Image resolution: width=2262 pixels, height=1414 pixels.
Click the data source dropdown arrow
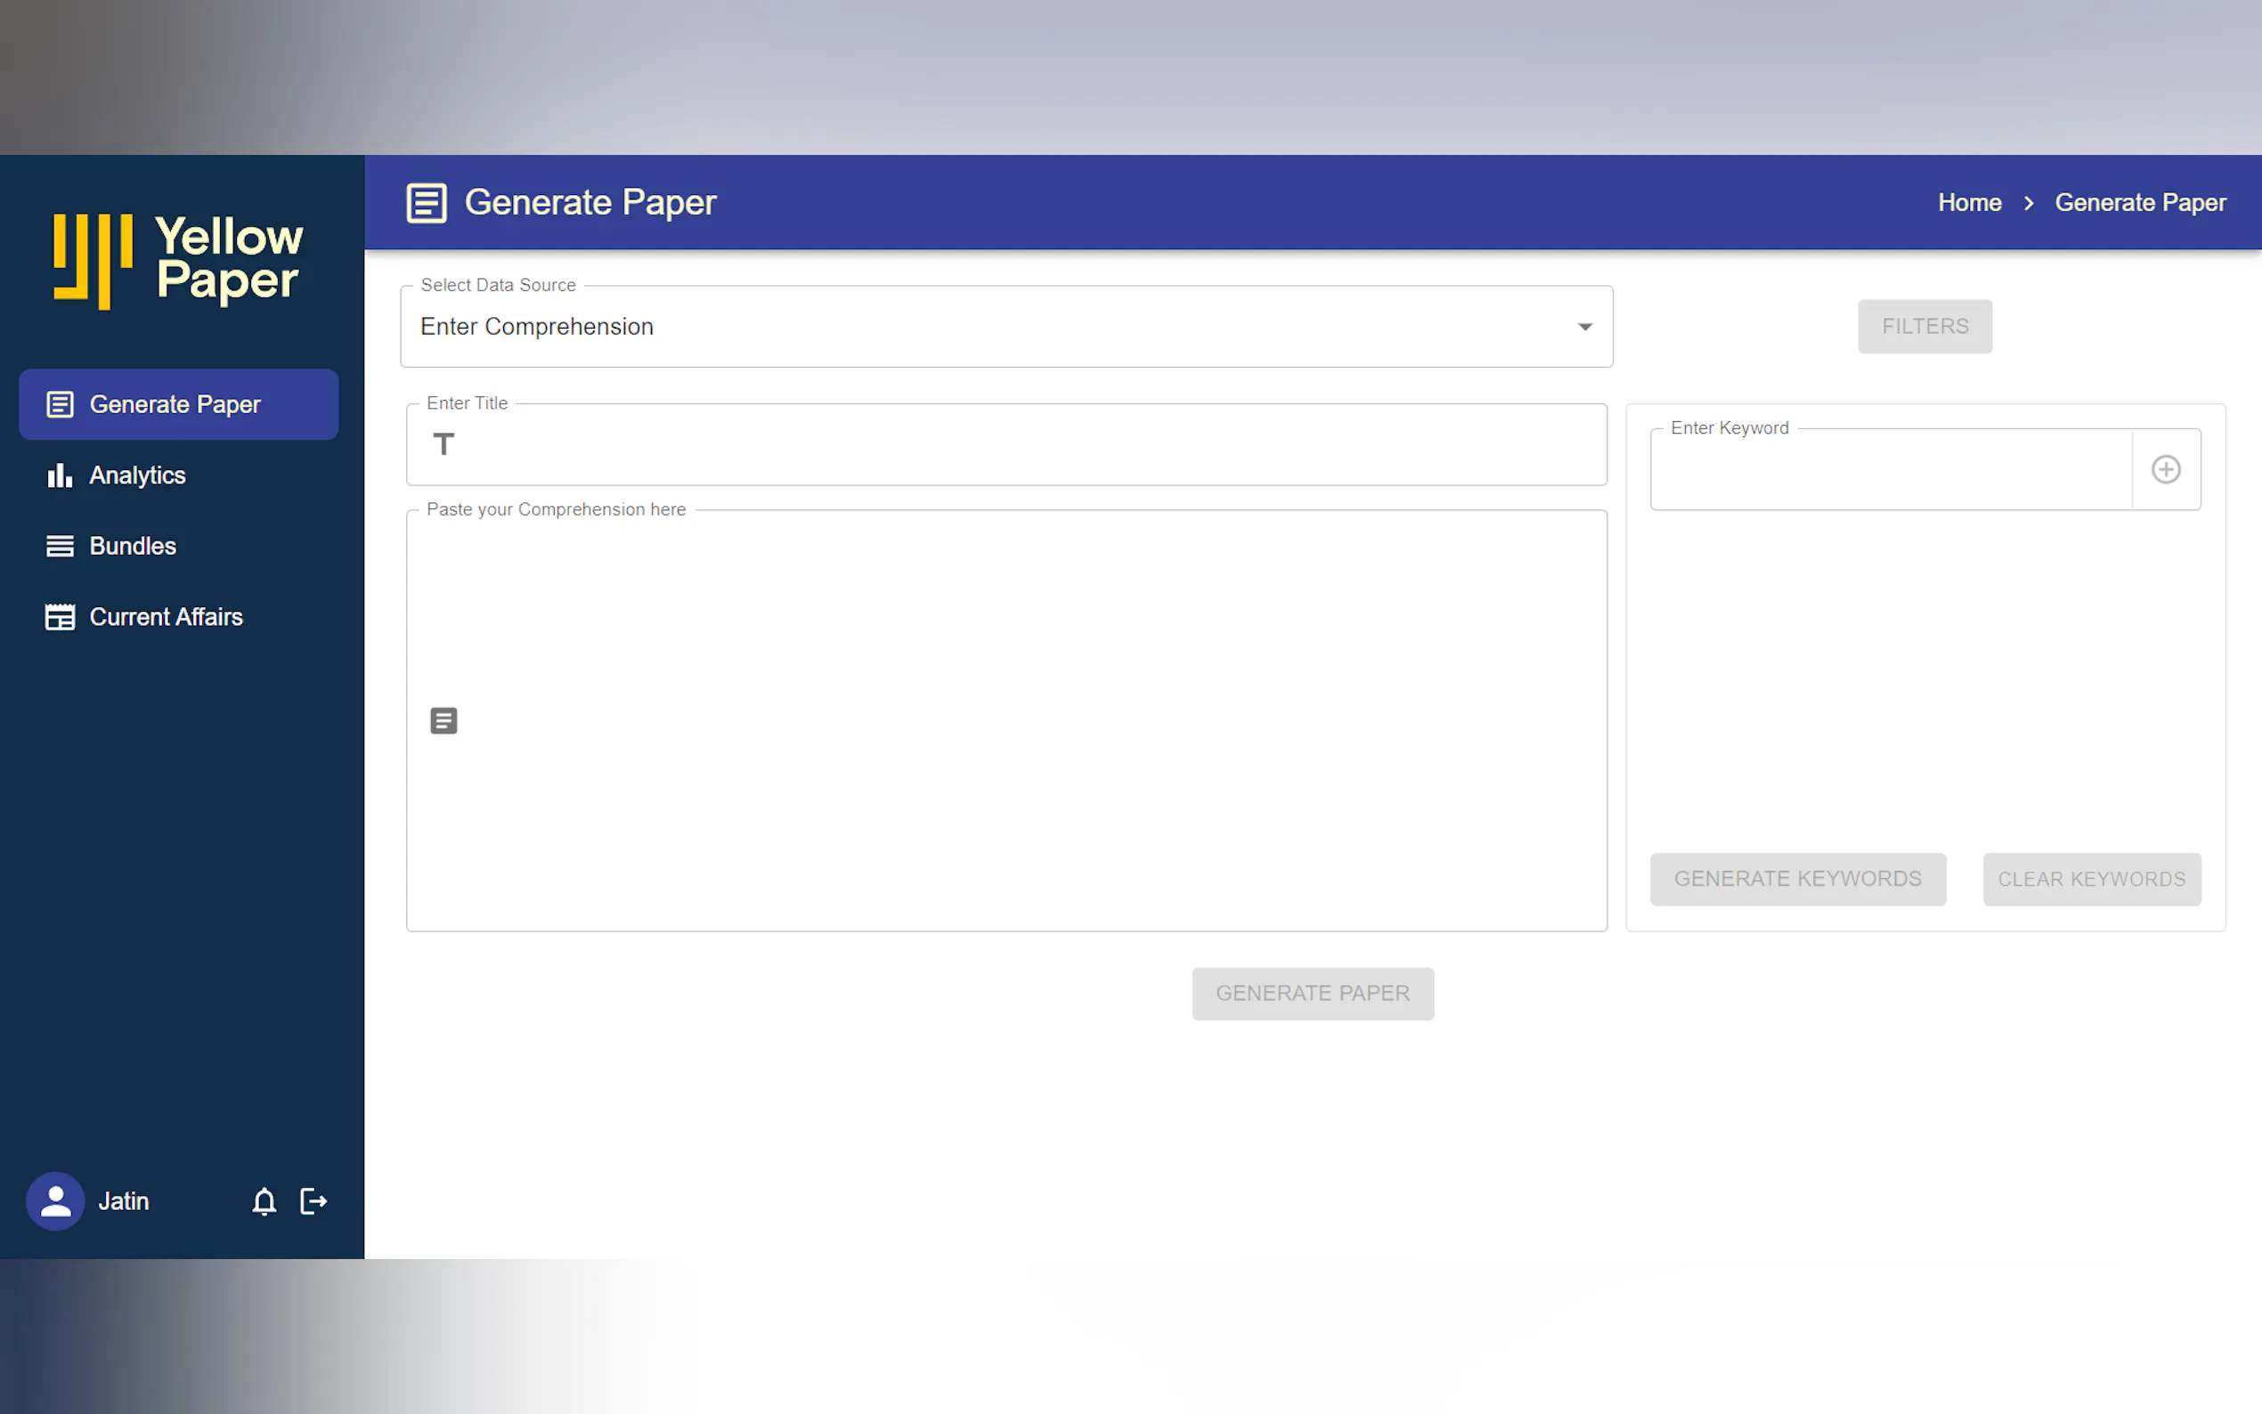tap(1585, 327)
